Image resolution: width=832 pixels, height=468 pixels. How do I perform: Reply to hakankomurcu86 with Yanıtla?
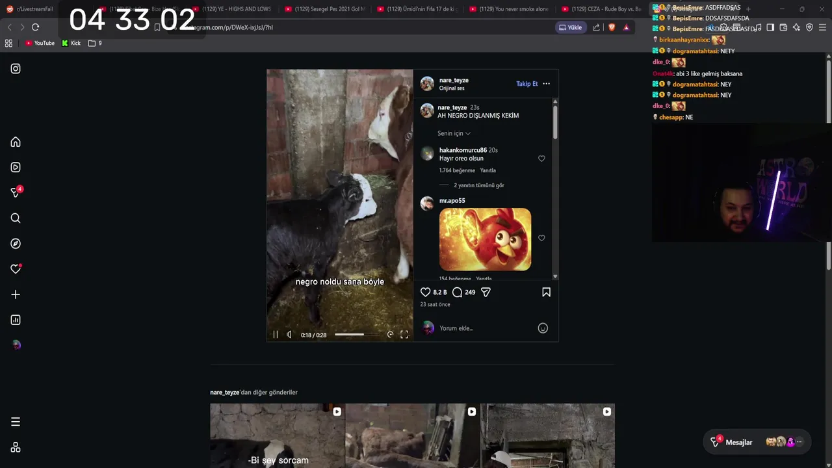(x=487, y=170)
